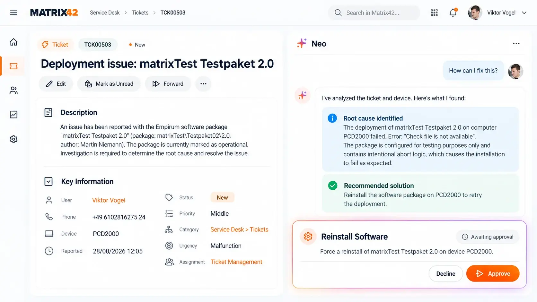Open the Ticket Management assignment link
Image resolution: width=537 pixels, height=302 pixels.
tap(236, 262)
